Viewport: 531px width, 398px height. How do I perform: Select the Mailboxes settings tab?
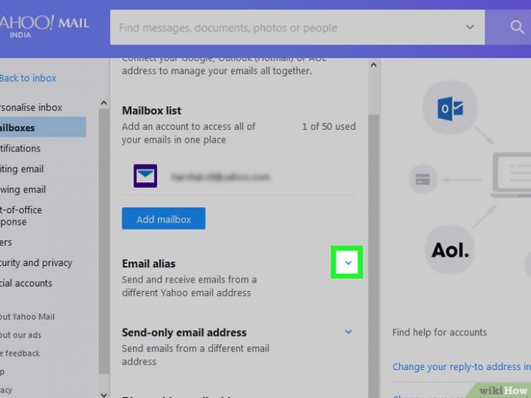(42, 127)
